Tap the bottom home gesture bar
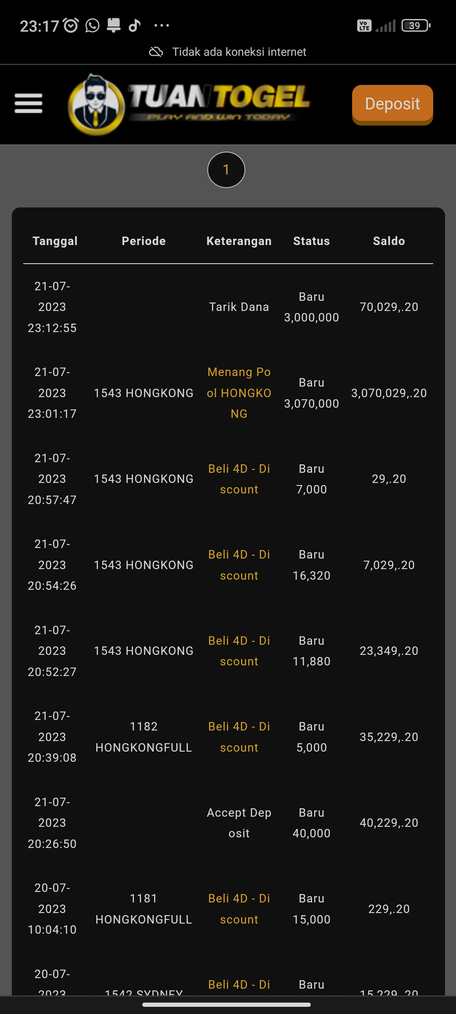 click(x=227, y=1005)
